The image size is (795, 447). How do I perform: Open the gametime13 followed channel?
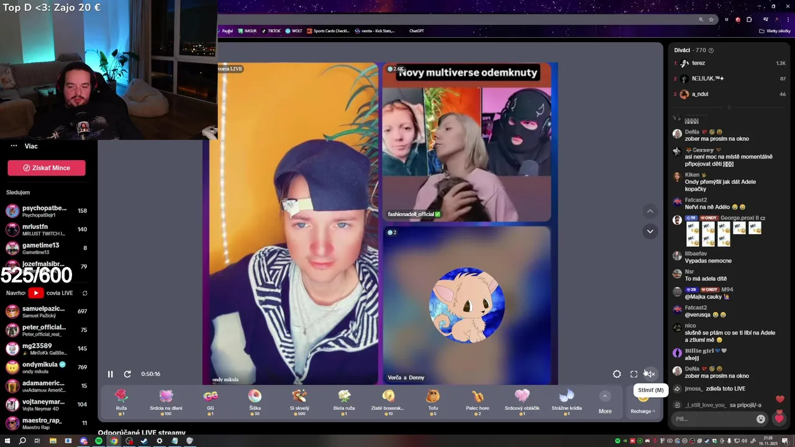[47, 248]
